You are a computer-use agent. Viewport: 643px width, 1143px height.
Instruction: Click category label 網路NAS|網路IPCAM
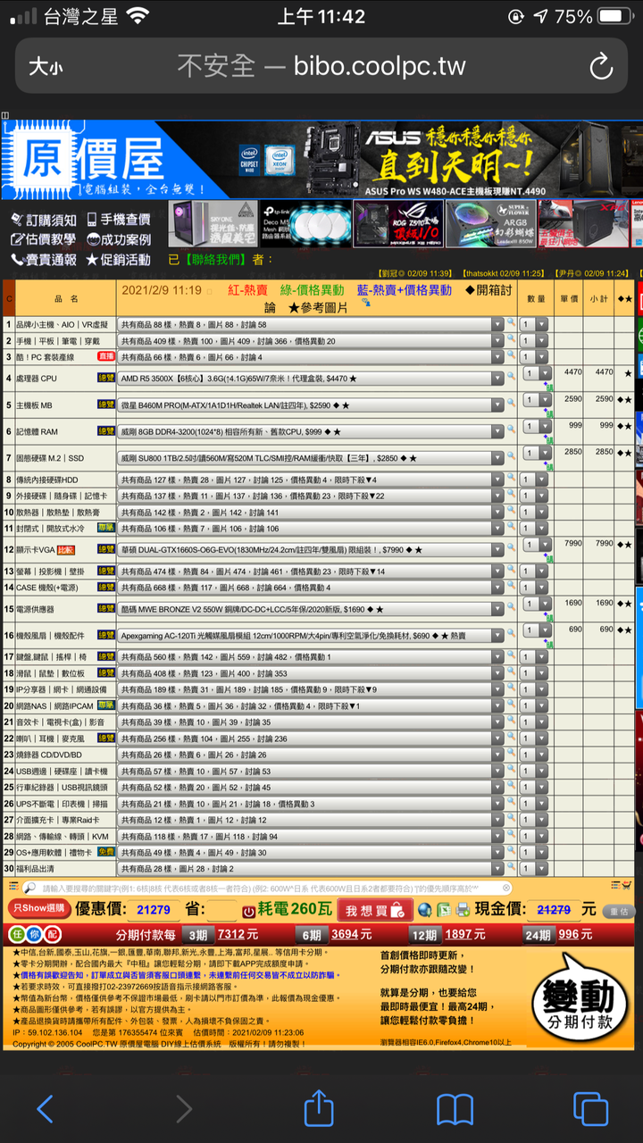(x=54, y=706)
